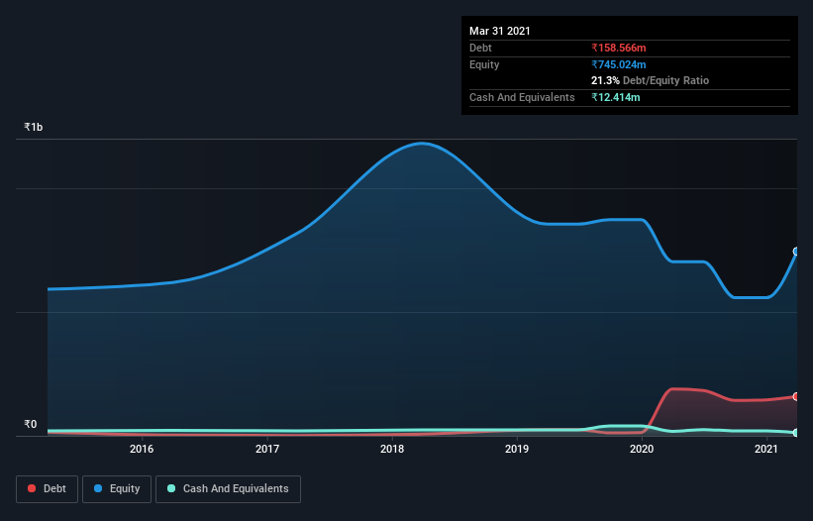Click the Mar 31 2021 tooltip date
Image resolution: width=813 pixels, height=521 pixels.
(500, 31)
